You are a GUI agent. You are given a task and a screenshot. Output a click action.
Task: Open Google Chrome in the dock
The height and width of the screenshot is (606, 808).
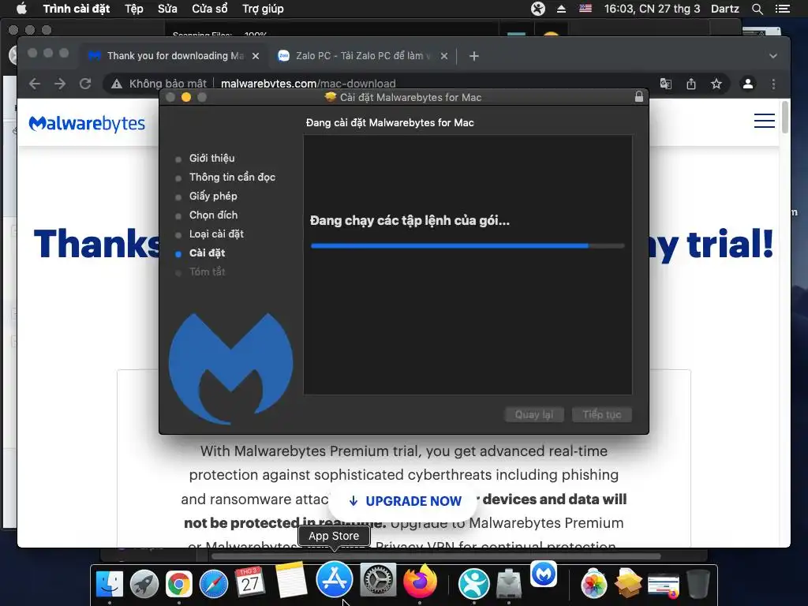tap(179, 585)
